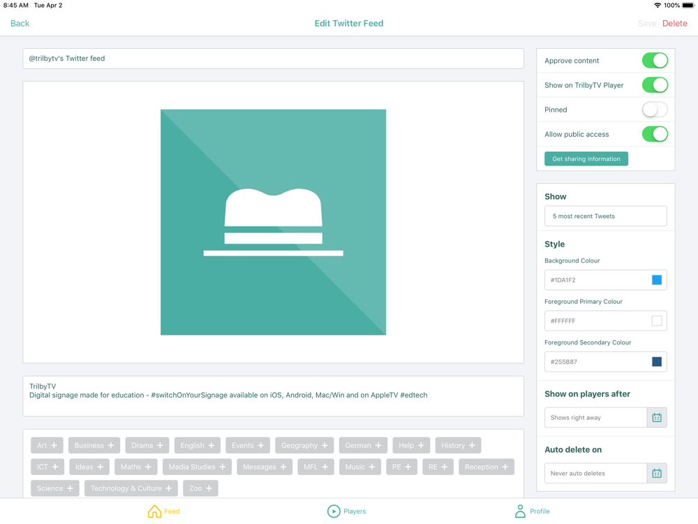
Task: Switch to the Feed tab label
Action: coord(172,511)
